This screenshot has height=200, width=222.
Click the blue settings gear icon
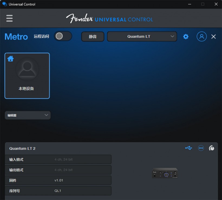coord(186,37)
